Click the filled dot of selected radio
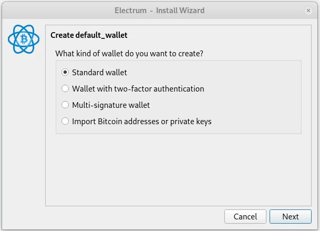 click(65, 72)
